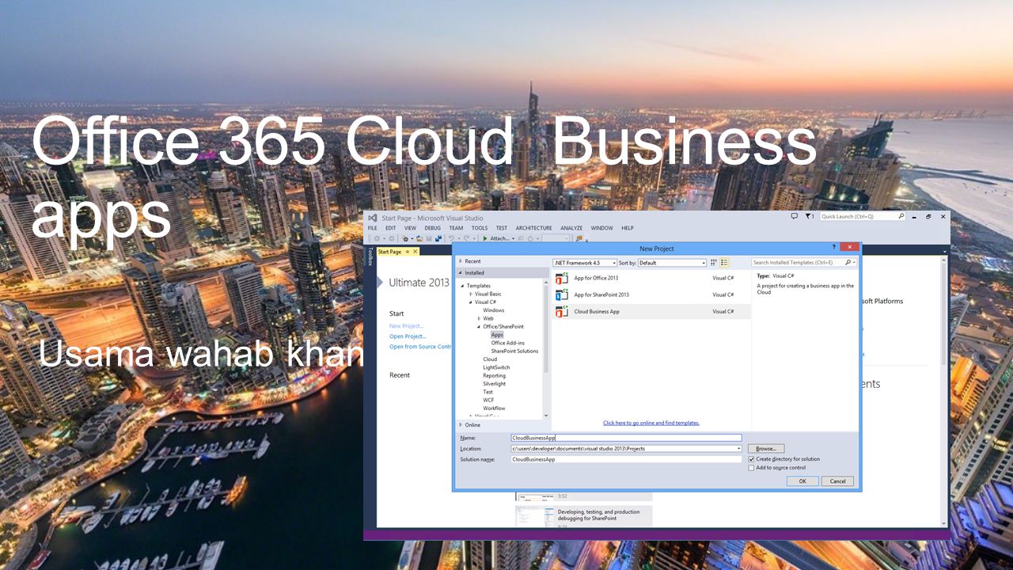Pin the Start Page tab
The height and width of the screenshot is (570, 1013).
pyautogui.click(x=407, y=252)
